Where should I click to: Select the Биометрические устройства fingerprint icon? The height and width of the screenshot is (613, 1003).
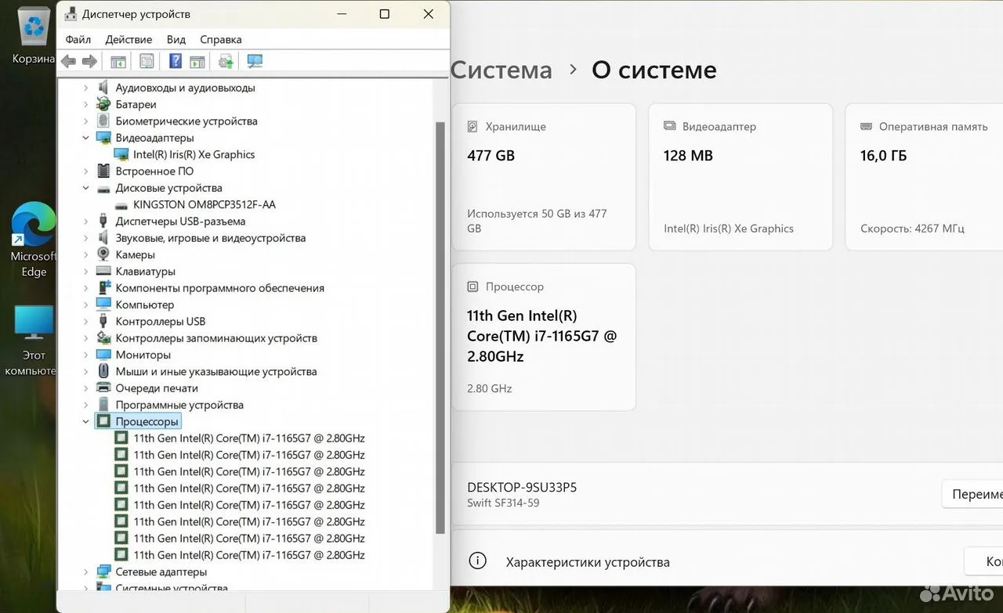pos(103,121)
